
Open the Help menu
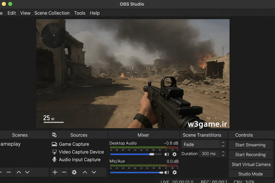pyautogui.click(x=95, y=13)
